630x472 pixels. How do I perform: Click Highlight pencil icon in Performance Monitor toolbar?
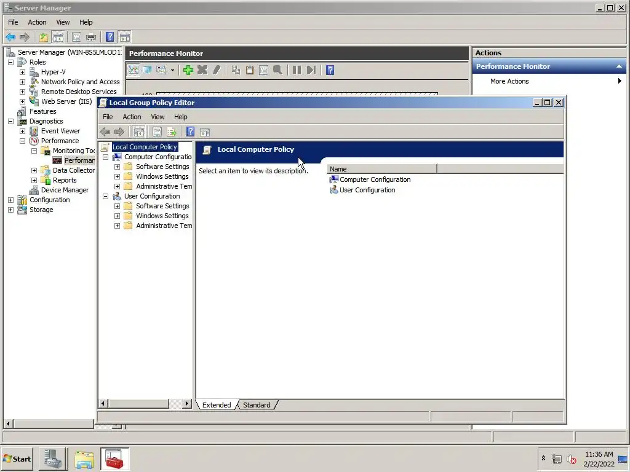[x=217, y=70]
